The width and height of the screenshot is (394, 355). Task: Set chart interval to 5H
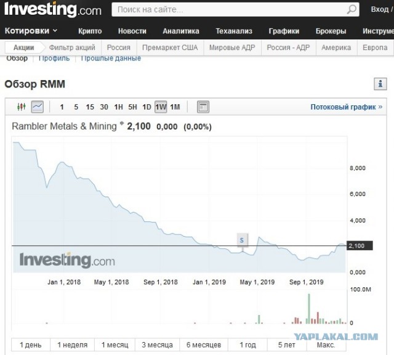click(132, 107)
